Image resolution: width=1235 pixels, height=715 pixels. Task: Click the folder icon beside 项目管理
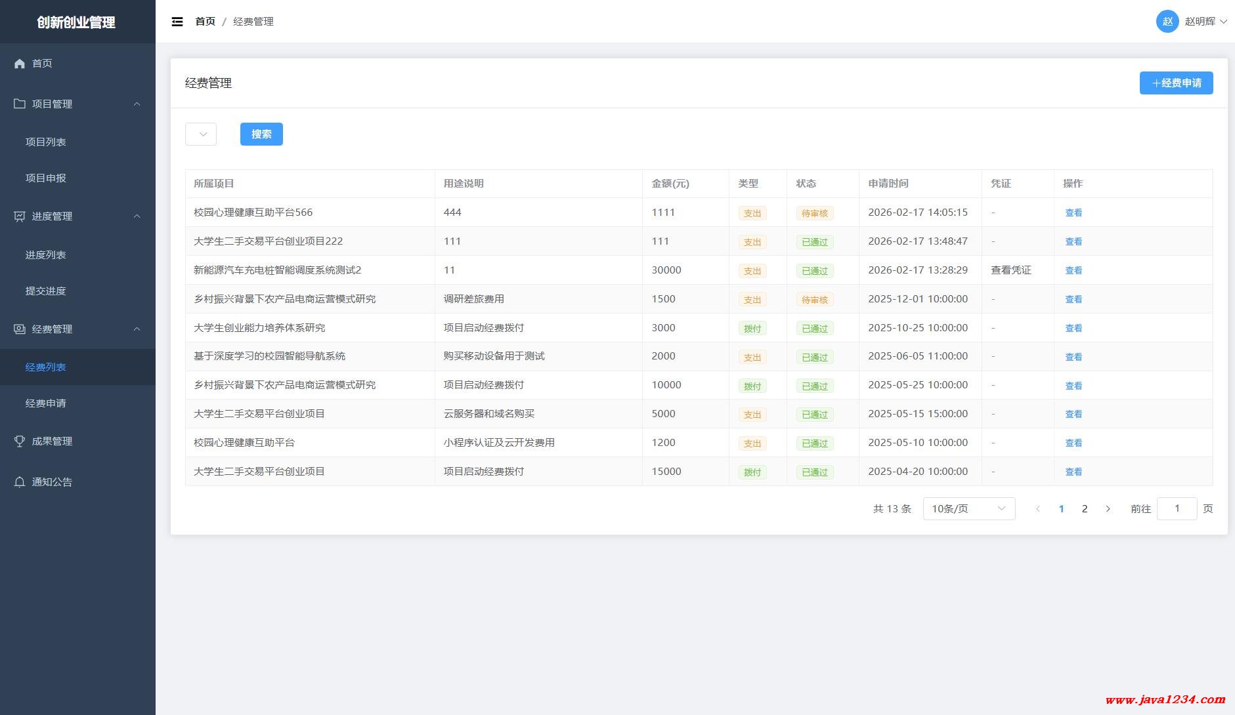pyautogui.click(x=20, y=104)
